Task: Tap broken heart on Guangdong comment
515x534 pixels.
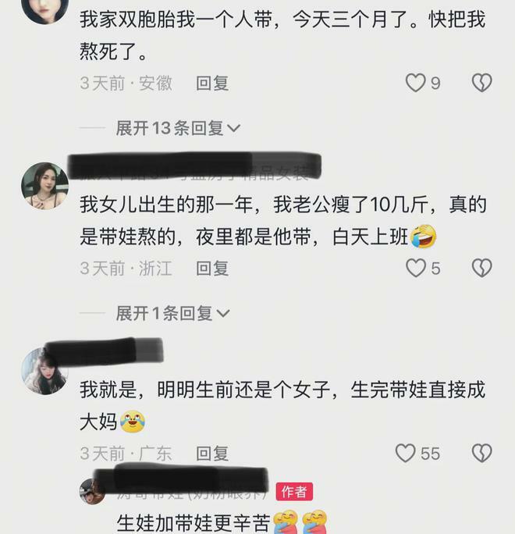Action: (x=481, y=454)
